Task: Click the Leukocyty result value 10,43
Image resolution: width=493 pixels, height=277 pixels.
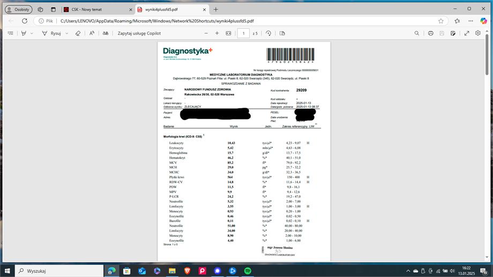Action: coord(231,143)
